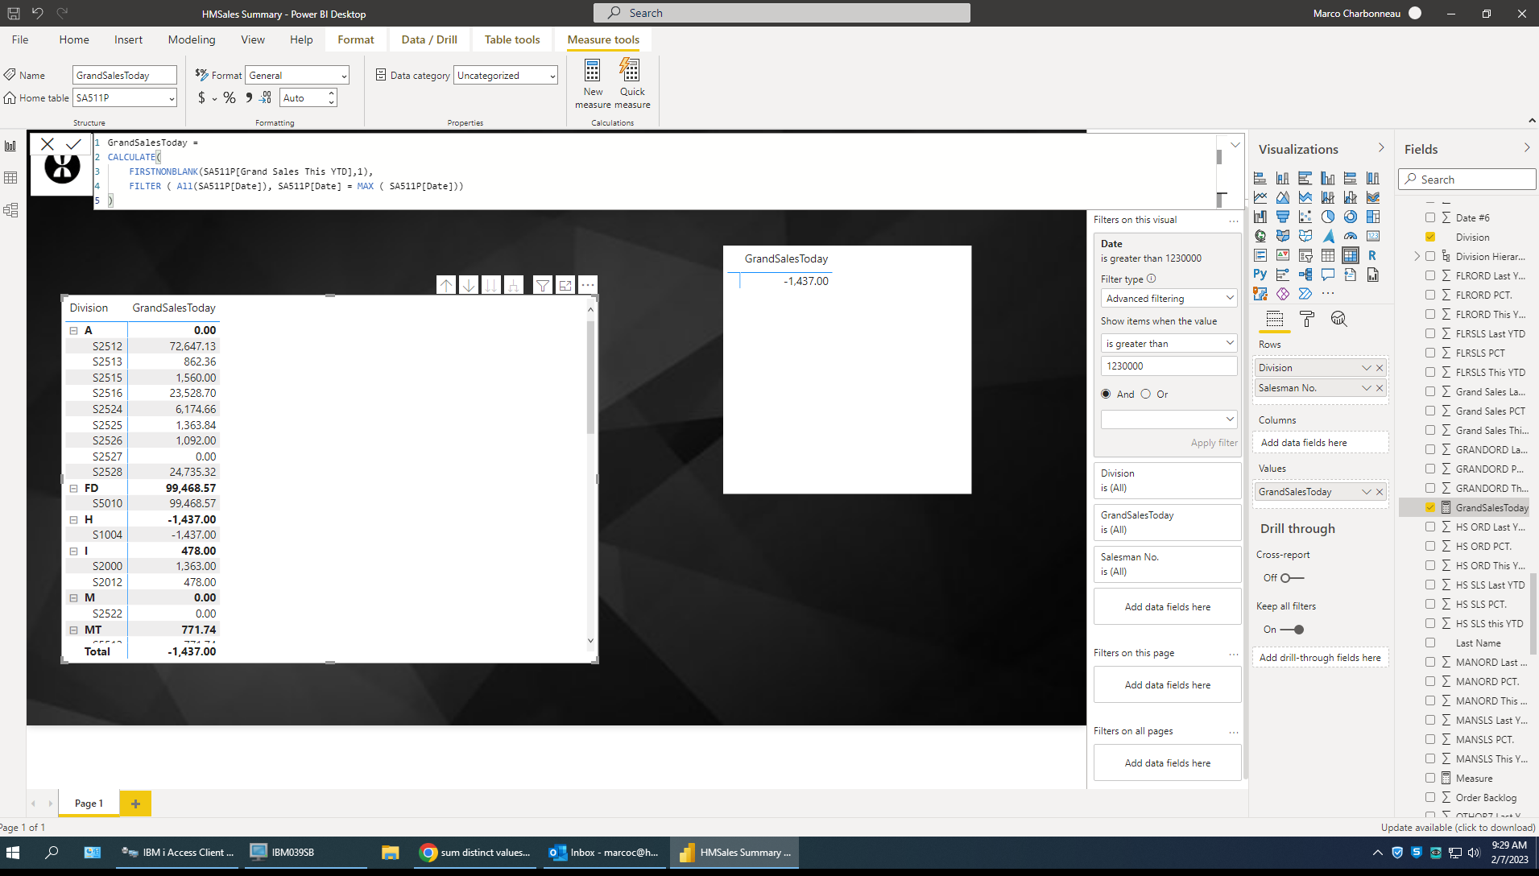Open Format paint roller tab in Visualizations

pyautogui.click(x=1307, y=320)
